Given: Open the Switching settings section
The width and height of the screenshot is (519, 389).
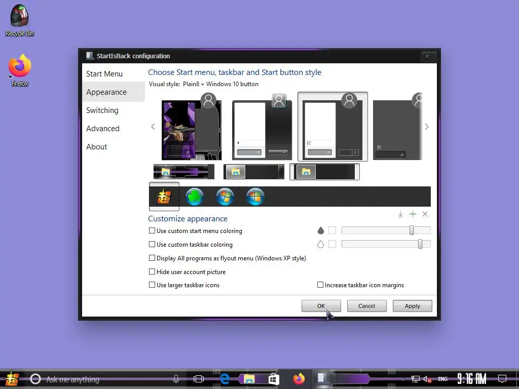Looking at the screenshot, I should tap(113, 110).
